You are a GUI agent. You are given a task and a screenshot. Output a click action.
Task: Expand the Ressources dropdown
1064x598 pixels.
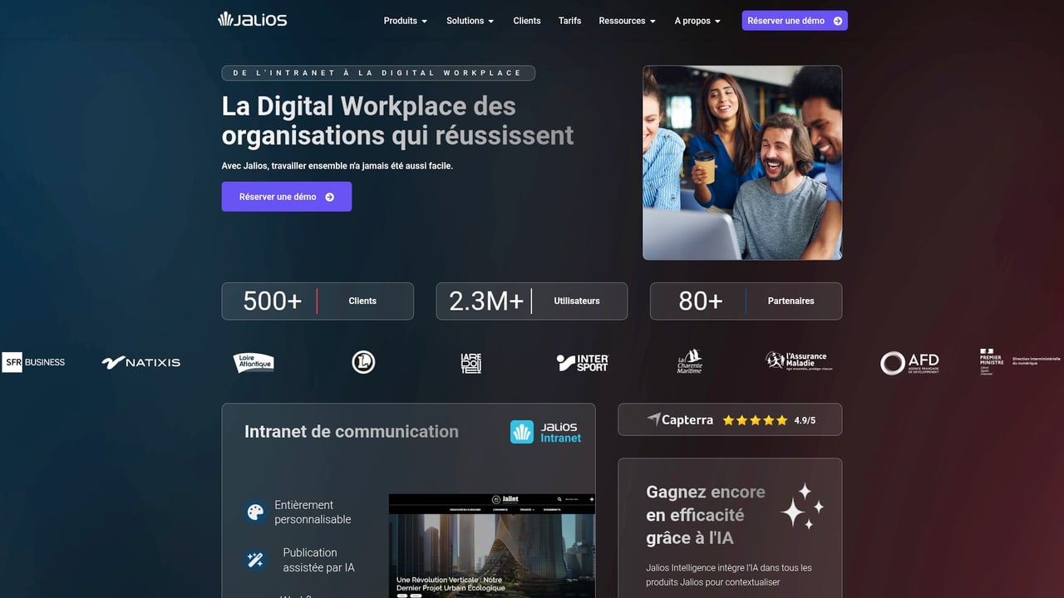pos(627,21)
